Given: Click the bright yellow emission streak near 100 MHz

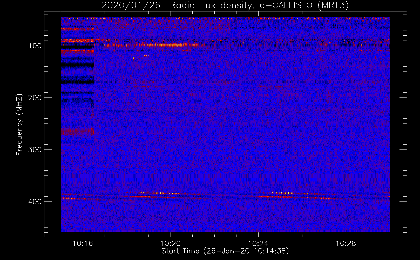Looking at the screenshot, I should click(166, 45).
